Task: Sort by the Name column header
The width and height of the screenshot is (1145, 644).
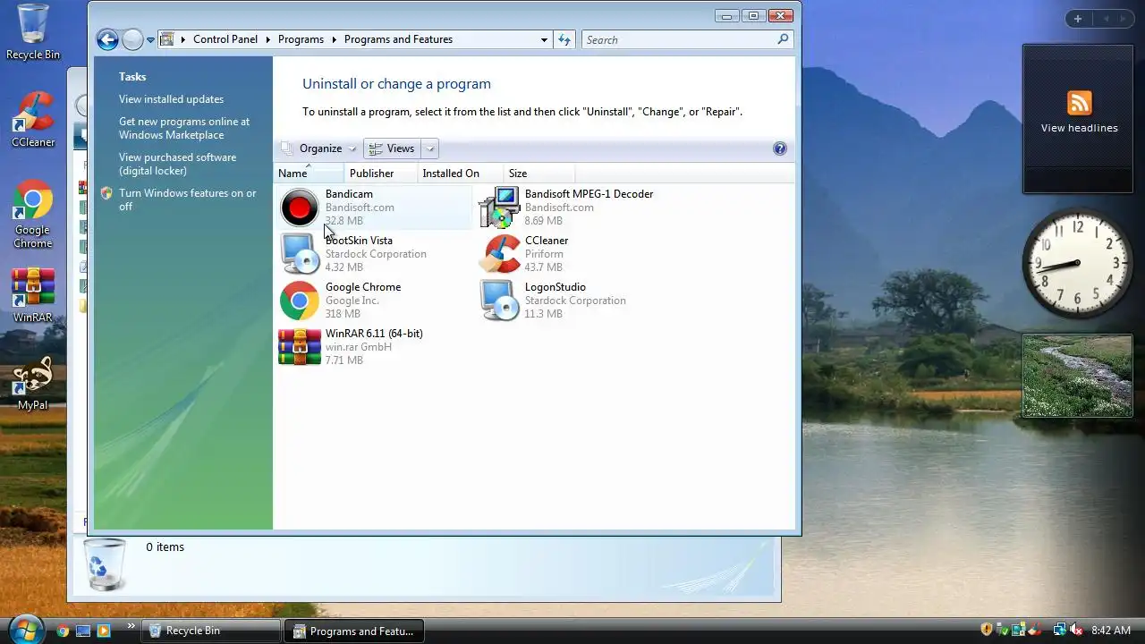Action: tap(309, 174)
